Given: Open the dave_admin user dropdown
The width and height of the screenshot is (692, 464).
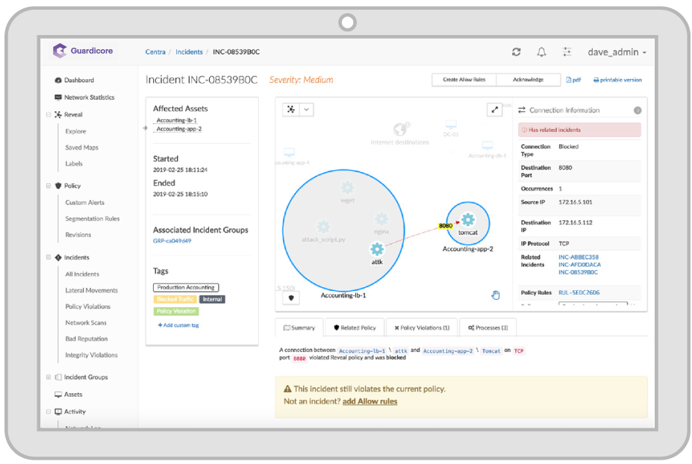Looking at the screenshot, I should click(x=617, y=52).
